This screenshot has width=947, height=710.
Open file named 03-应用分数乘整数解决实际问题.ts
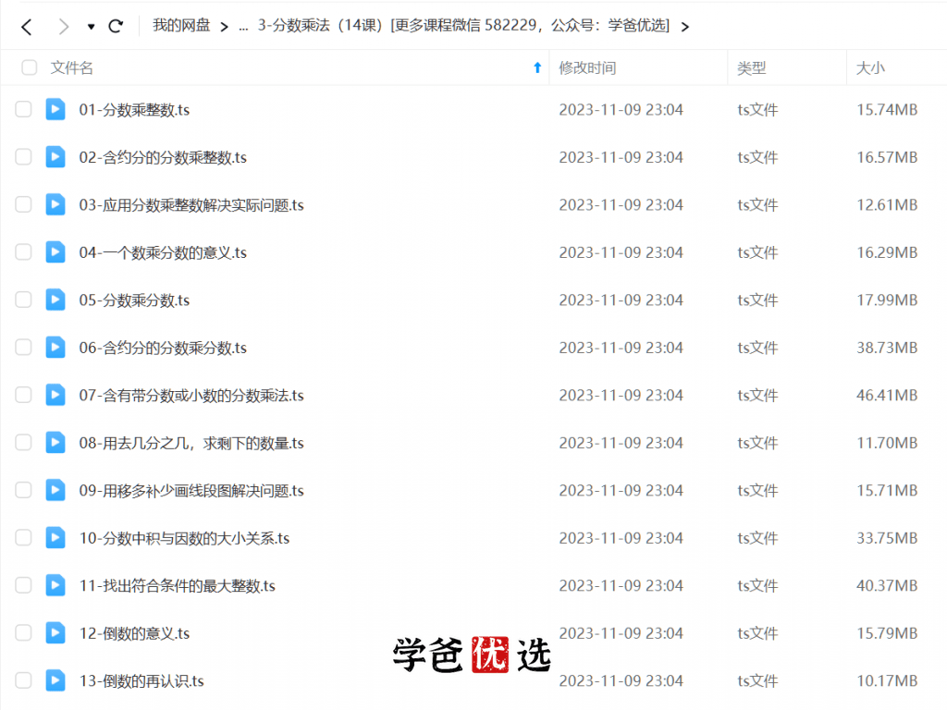point(191,205)
